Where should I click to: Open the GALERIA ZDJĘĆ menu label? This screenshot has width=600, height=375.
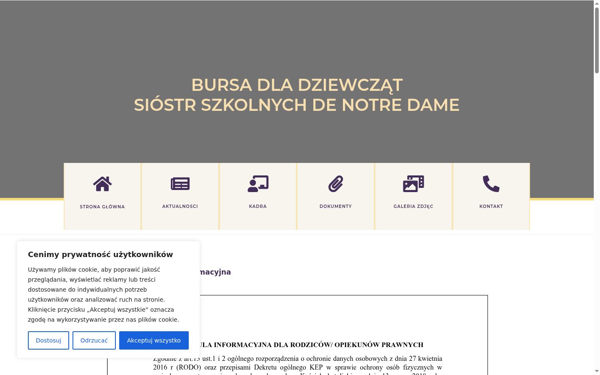pos(413,206)
